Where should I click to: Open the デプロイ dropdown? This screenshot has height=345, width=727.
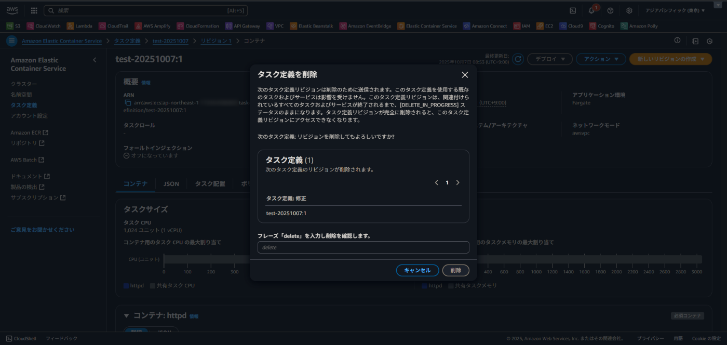coord(550,59)
